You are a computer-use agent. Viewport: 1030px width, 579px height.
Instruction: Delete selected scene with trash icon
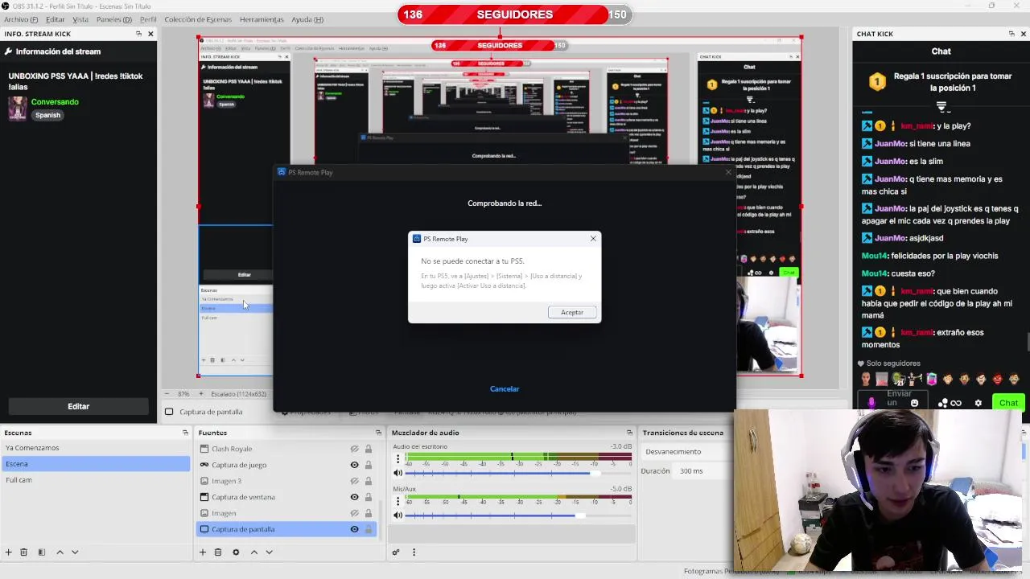pyautogui.click(x=23, y=552)
